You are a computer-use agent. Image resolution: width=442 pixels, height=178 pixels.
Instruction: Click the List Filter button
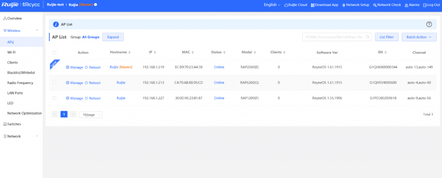point(386,37)
